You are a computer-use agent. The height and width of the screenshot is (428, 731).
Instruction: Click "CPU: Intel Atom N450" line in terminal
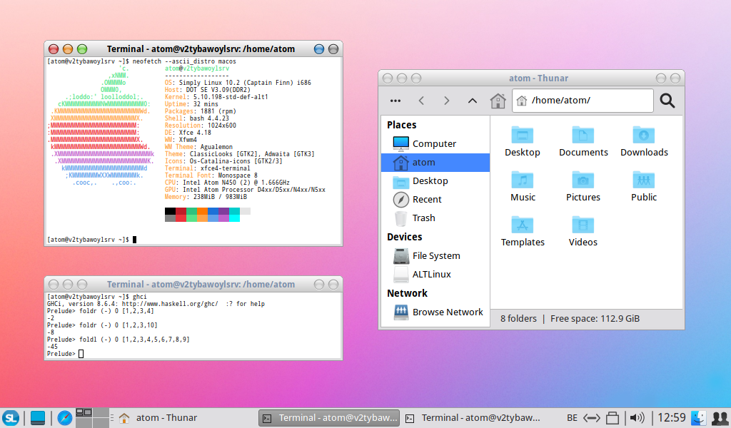pos(227,183)
